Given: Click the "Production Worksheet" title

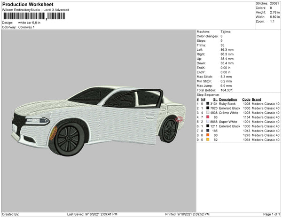Looking at the screenshot, I should tap(28, 5).
